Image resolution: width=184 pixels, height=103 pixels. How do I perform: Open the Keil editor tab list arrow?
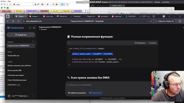click(85, 11)
